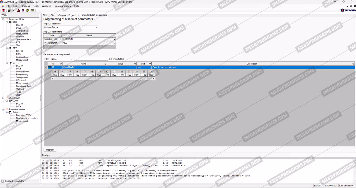
Task: Click the Program! button
Action: click(50, 150)
